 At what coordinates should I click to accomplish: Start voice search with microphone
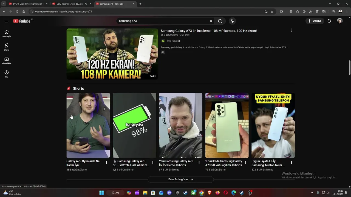232,21
